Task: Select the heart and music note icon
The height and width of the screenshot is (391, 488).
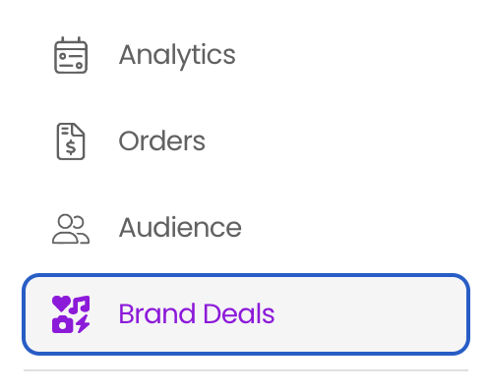Action: (x=71, y=314)
